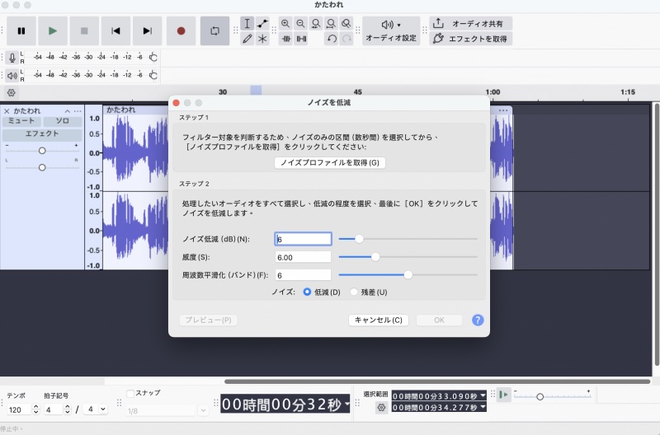Click the track pan slider

tap(42, 167)
